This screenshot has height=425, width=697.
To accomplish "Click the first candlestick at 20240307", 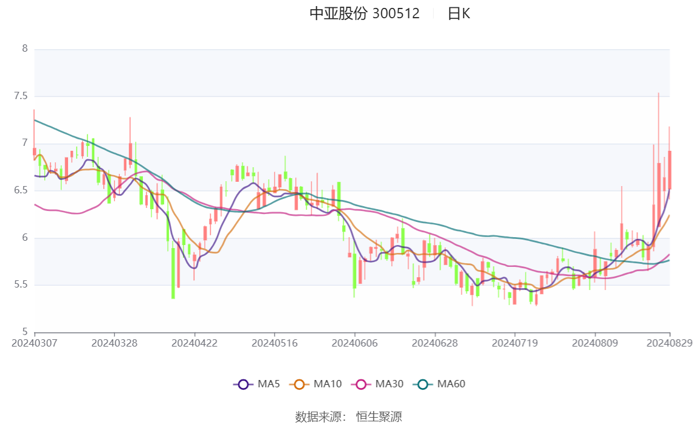I will [34, 151].
